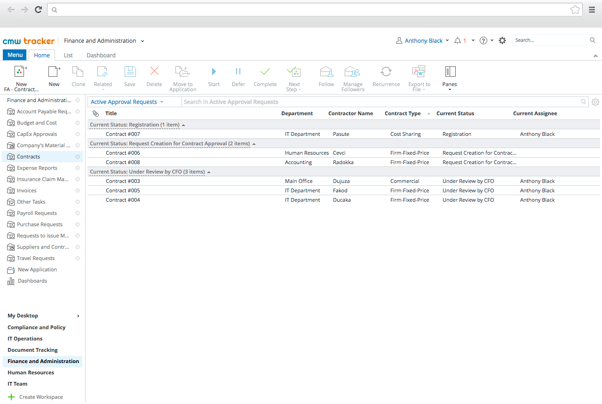This screenshot has width=602, height=404.
Task: Open the Expense Reports application
Action: coord(37,168)
